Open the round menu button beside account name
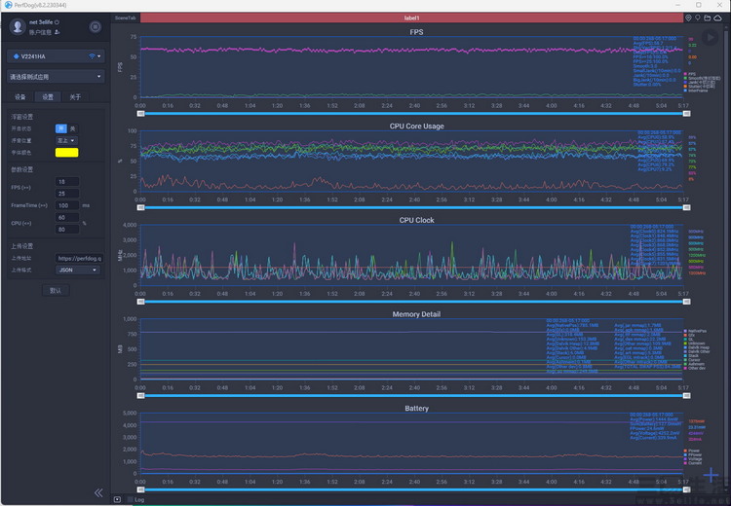 click(96, 27)
